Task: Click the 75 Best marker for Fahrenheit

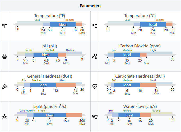Action: (x=63, y=31)
